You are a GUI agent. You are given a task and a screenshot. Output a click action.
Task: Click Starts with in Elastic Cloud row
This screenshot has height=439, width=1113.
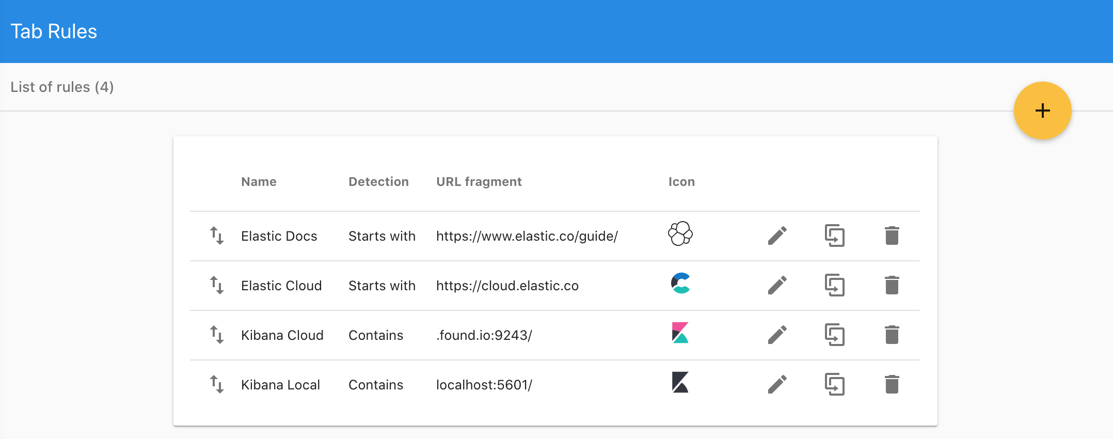point(382,286)
